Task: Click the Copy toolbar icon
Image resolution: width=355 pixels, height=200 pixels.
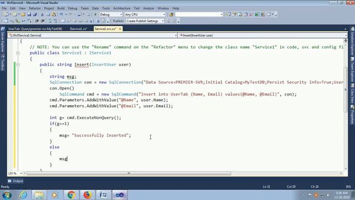Action: pyautogui.click(x=48, y=14)
